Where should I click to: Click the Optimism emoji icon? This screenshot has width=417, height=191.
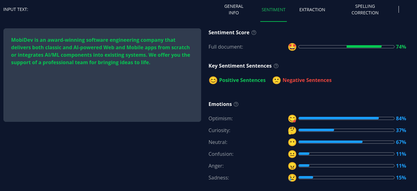point(292,119)
